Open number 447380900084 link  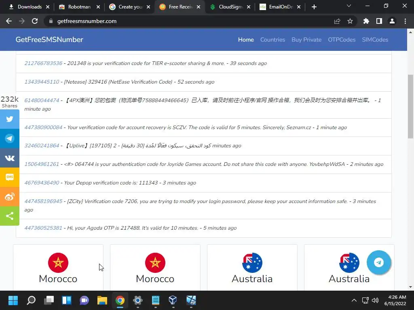[x=43, y=128]
